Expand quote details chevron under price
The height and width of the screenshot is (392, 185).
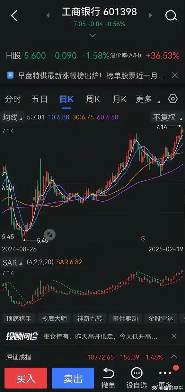(92, 36)
